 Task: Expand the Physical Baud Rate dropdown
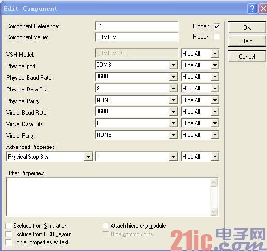coord(173,77)
